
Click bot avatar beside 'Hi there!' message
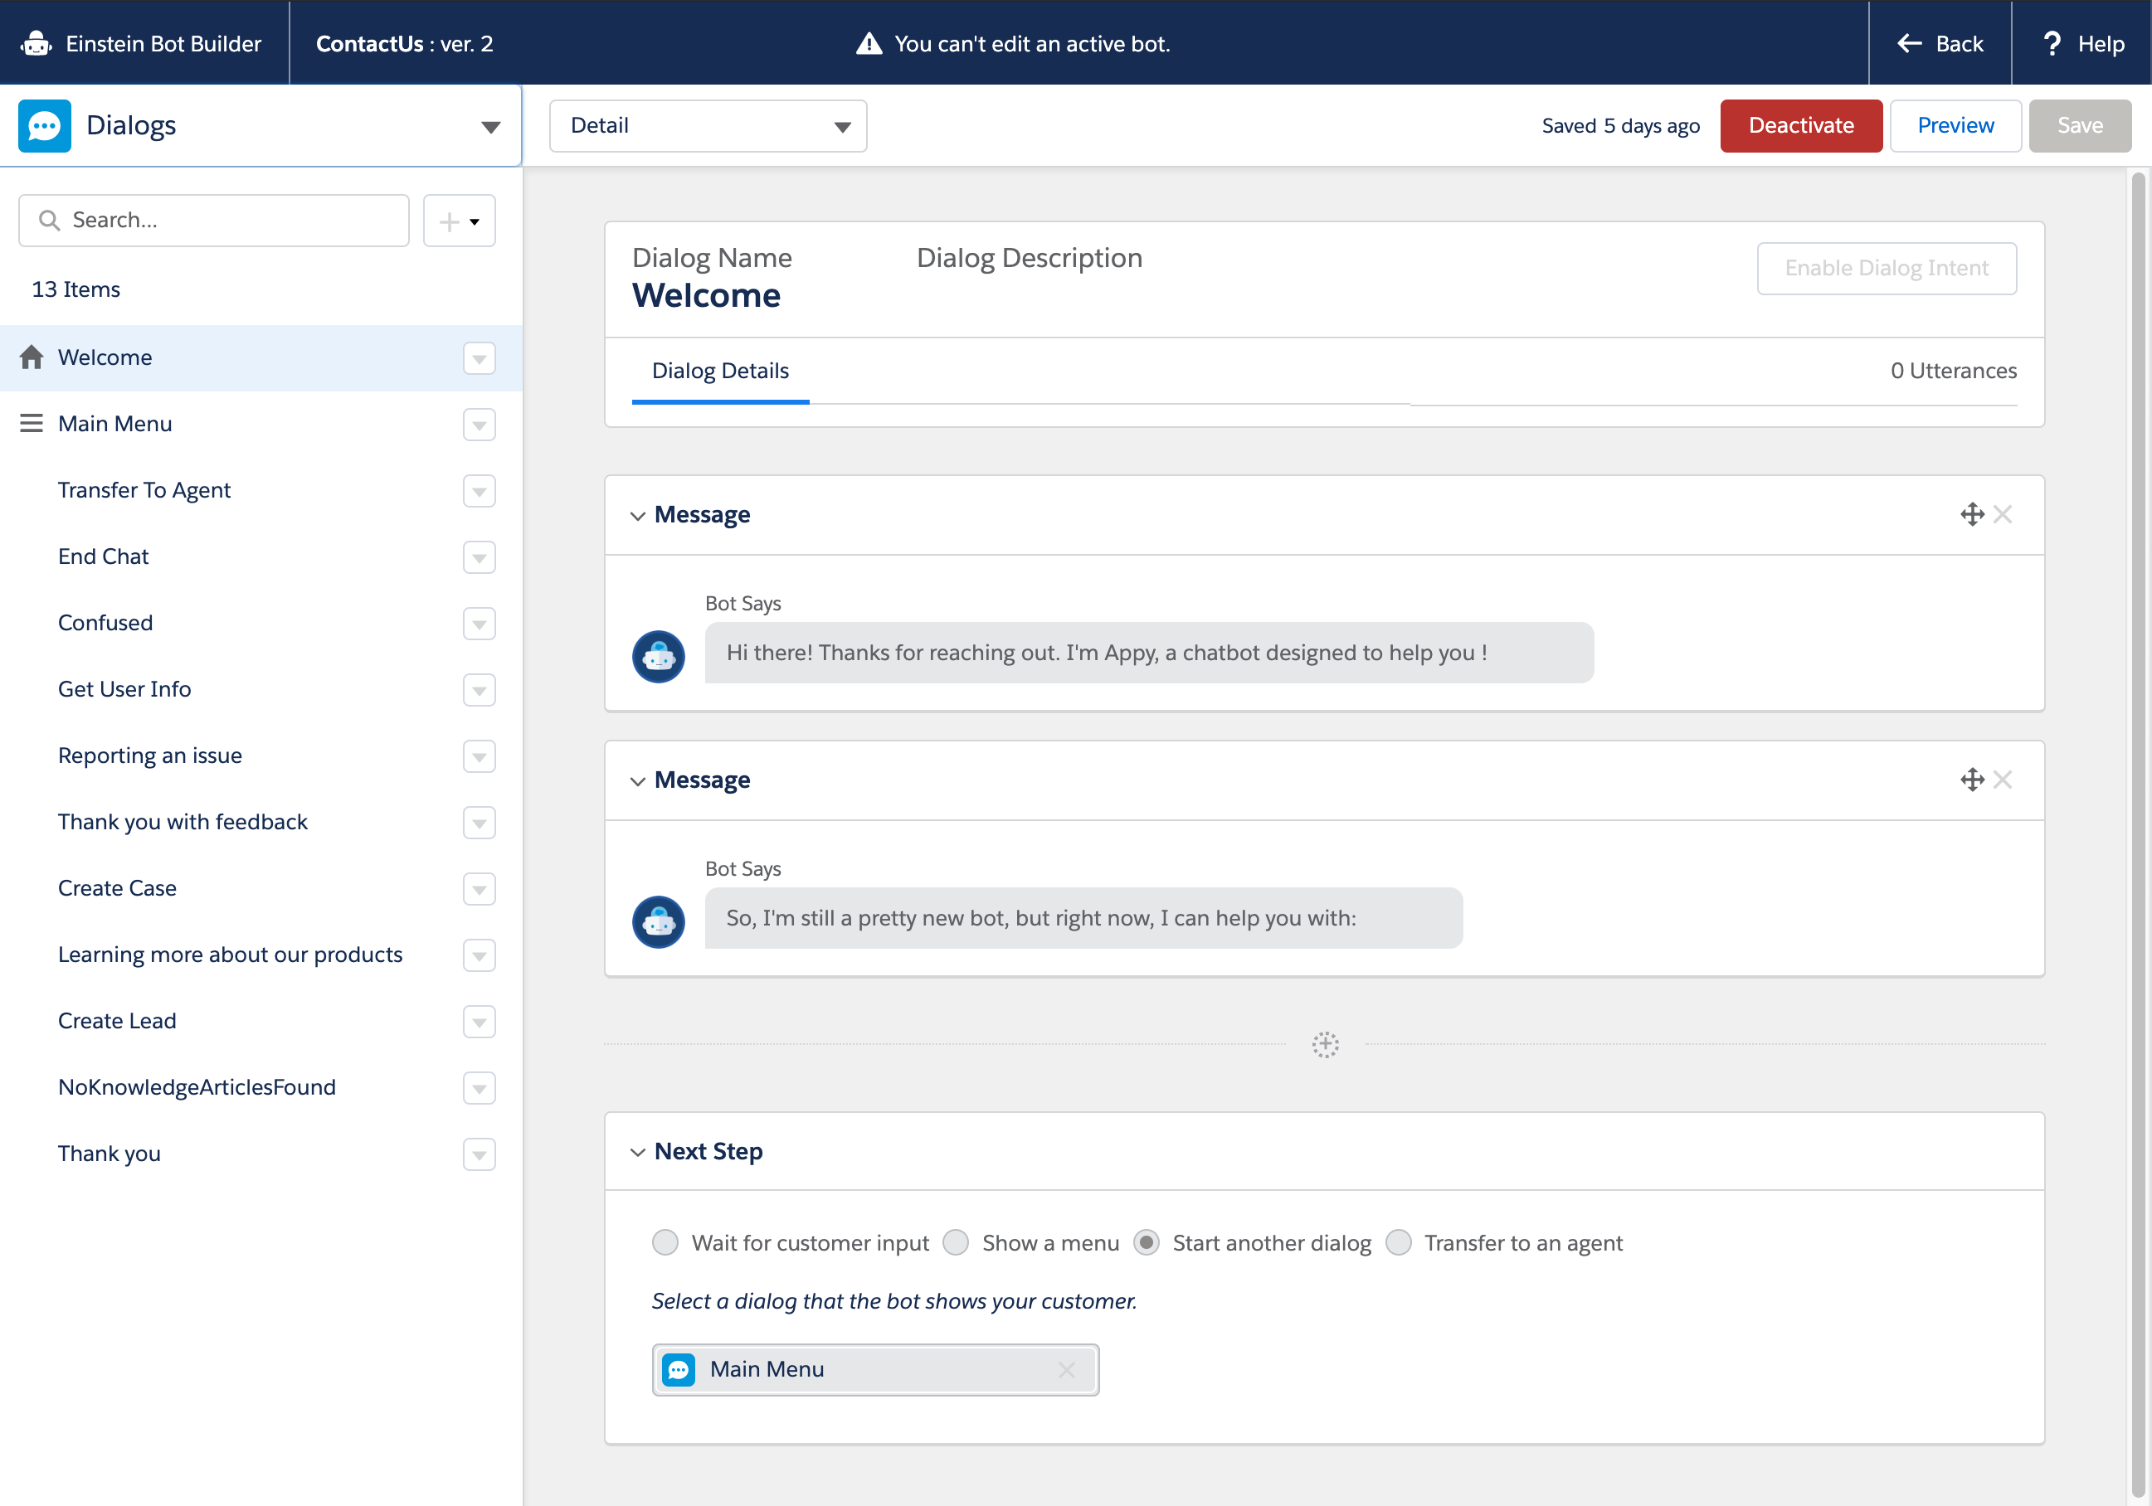click(x=658, y=656)
